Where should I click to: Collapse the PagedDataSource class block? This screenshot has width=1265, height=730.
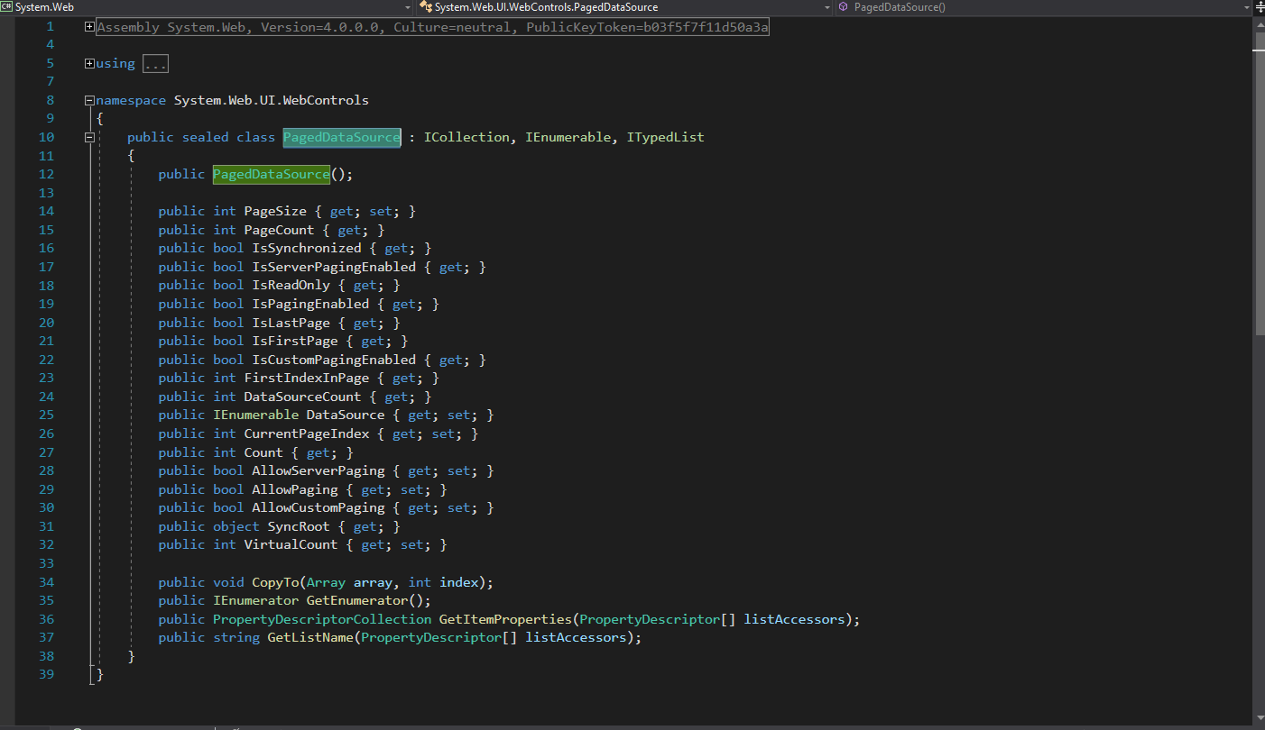tap(88, 137)
